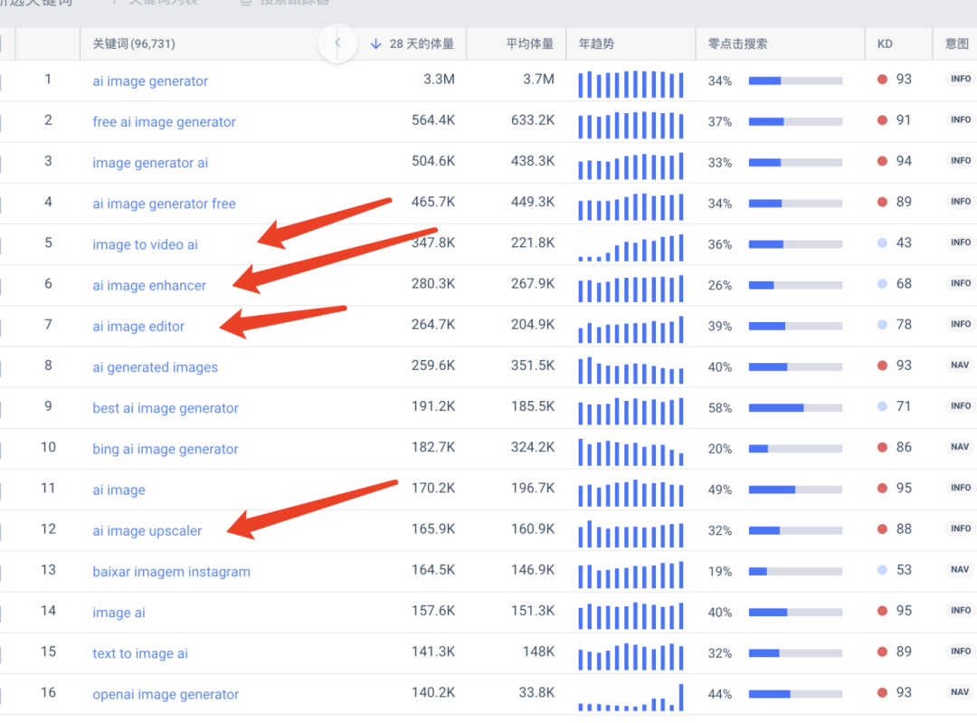Click the KD value 43
977x723 pixels.
904,243
